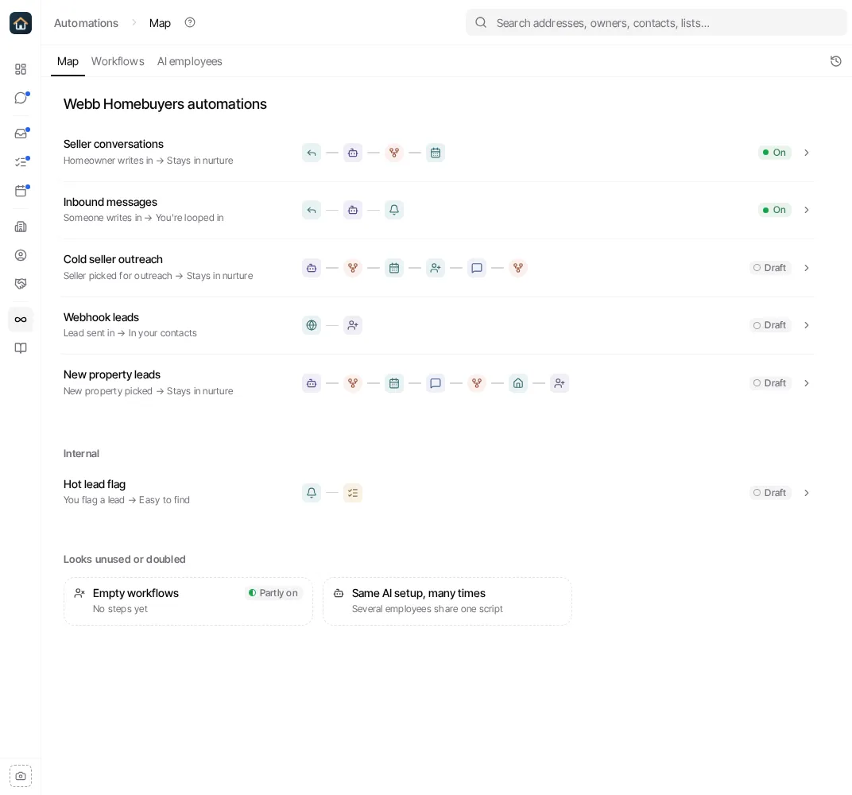852x795 pixels.
Task: Click the branch step in Seller conversations
Action: 394,153
